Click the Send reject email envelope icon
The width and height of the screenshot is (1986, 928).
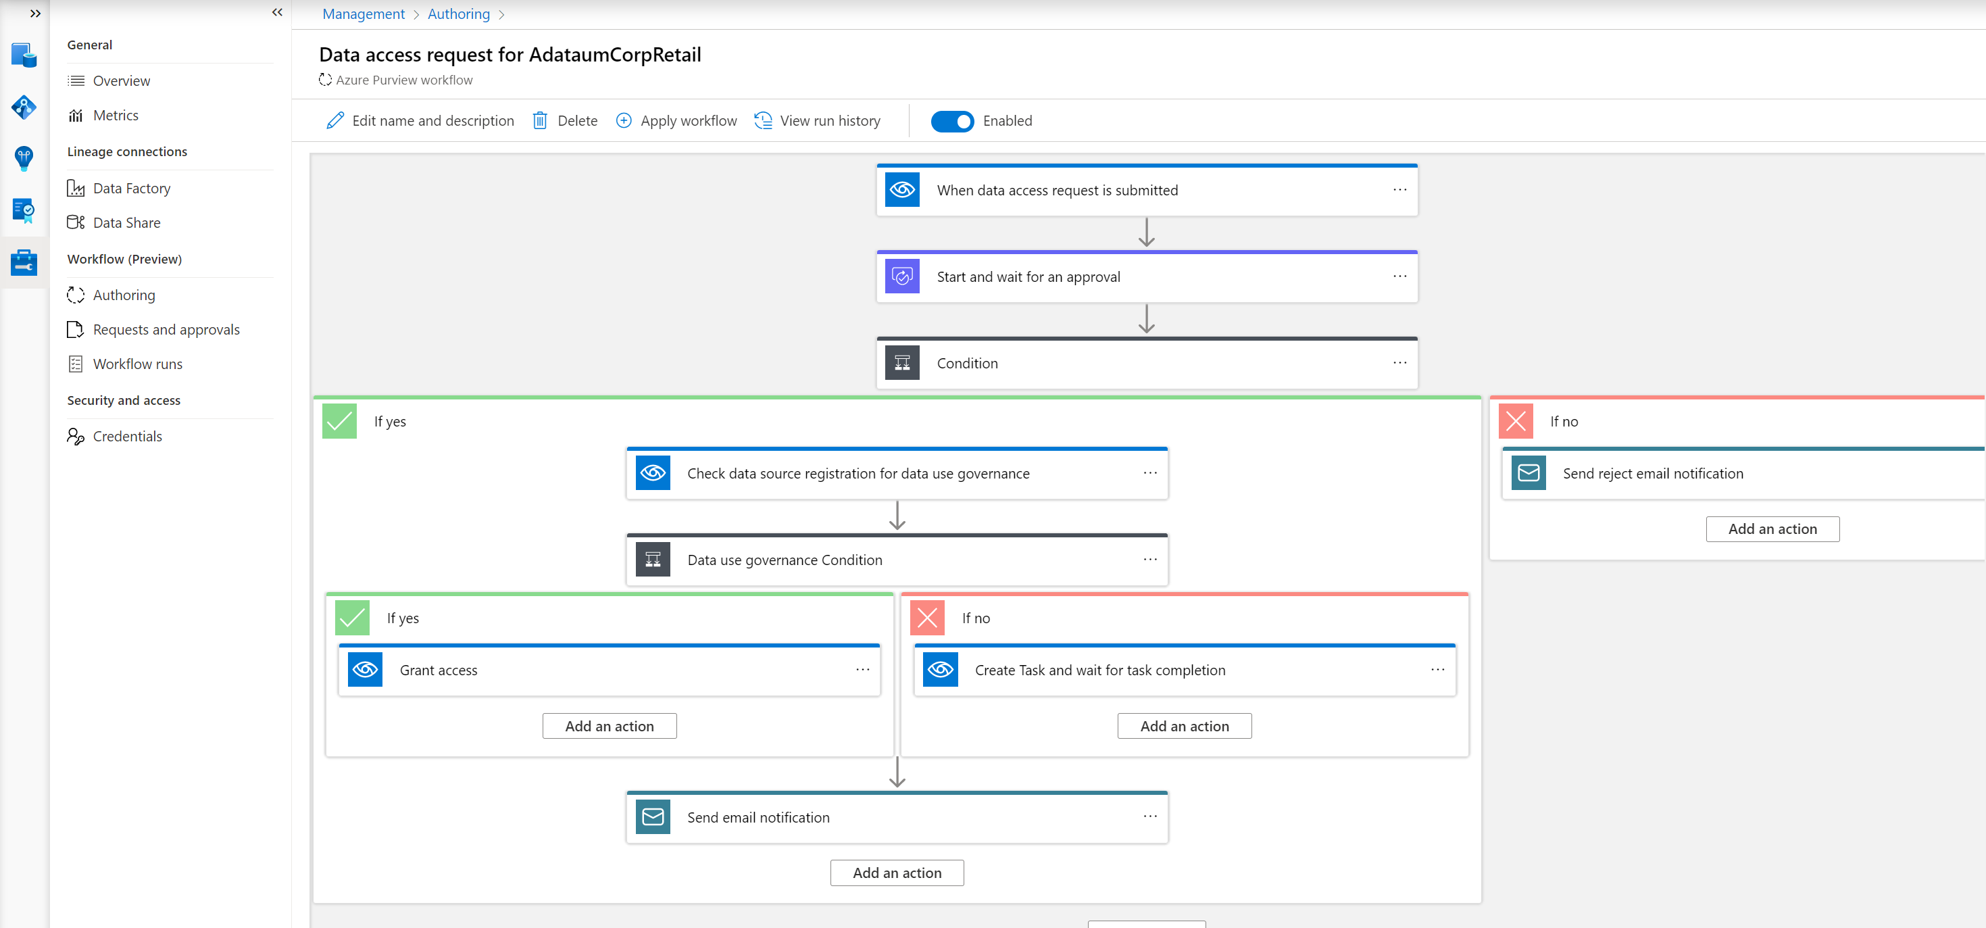[x=1528, y=474]
